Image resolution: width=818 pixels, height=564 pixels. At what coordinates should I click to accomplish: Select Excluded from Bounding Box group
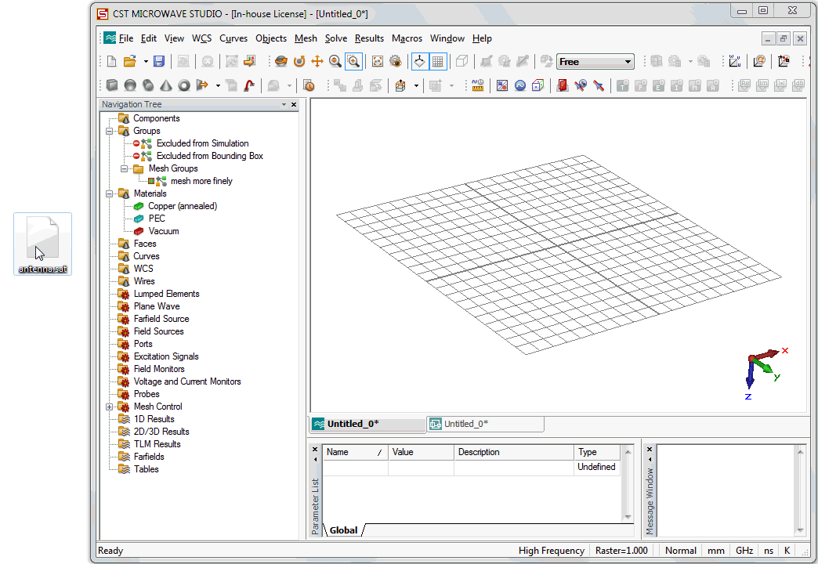pos(210,156)
